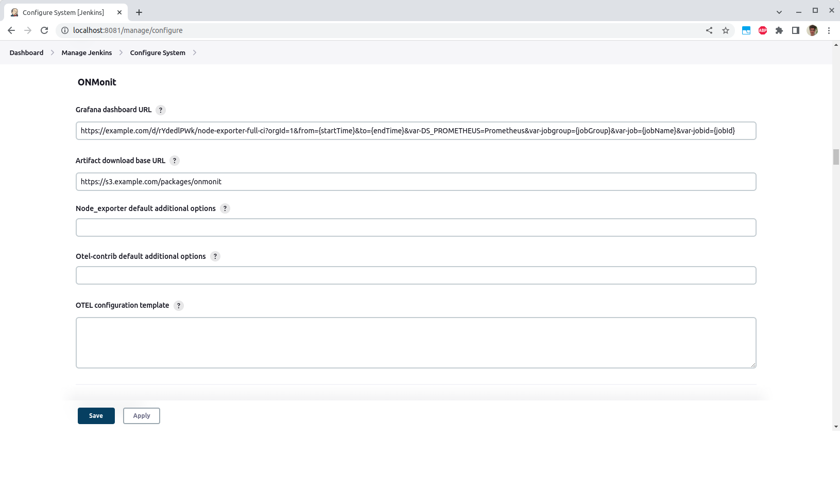
Task: Expand chevron after Manage Jenkins breadcrumb
Action: pyautogui.click(x=121, y=52)
